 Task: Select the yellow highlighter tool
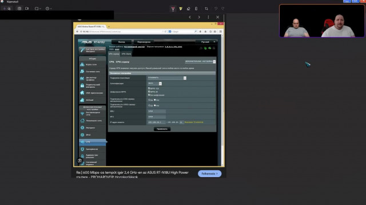tap(181, 9)
